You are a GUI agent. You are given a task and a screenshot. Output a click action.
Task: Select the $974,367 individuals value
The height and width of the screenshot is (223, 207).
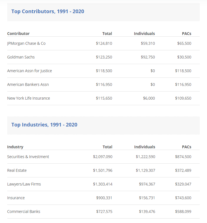(x=147, y=184)
